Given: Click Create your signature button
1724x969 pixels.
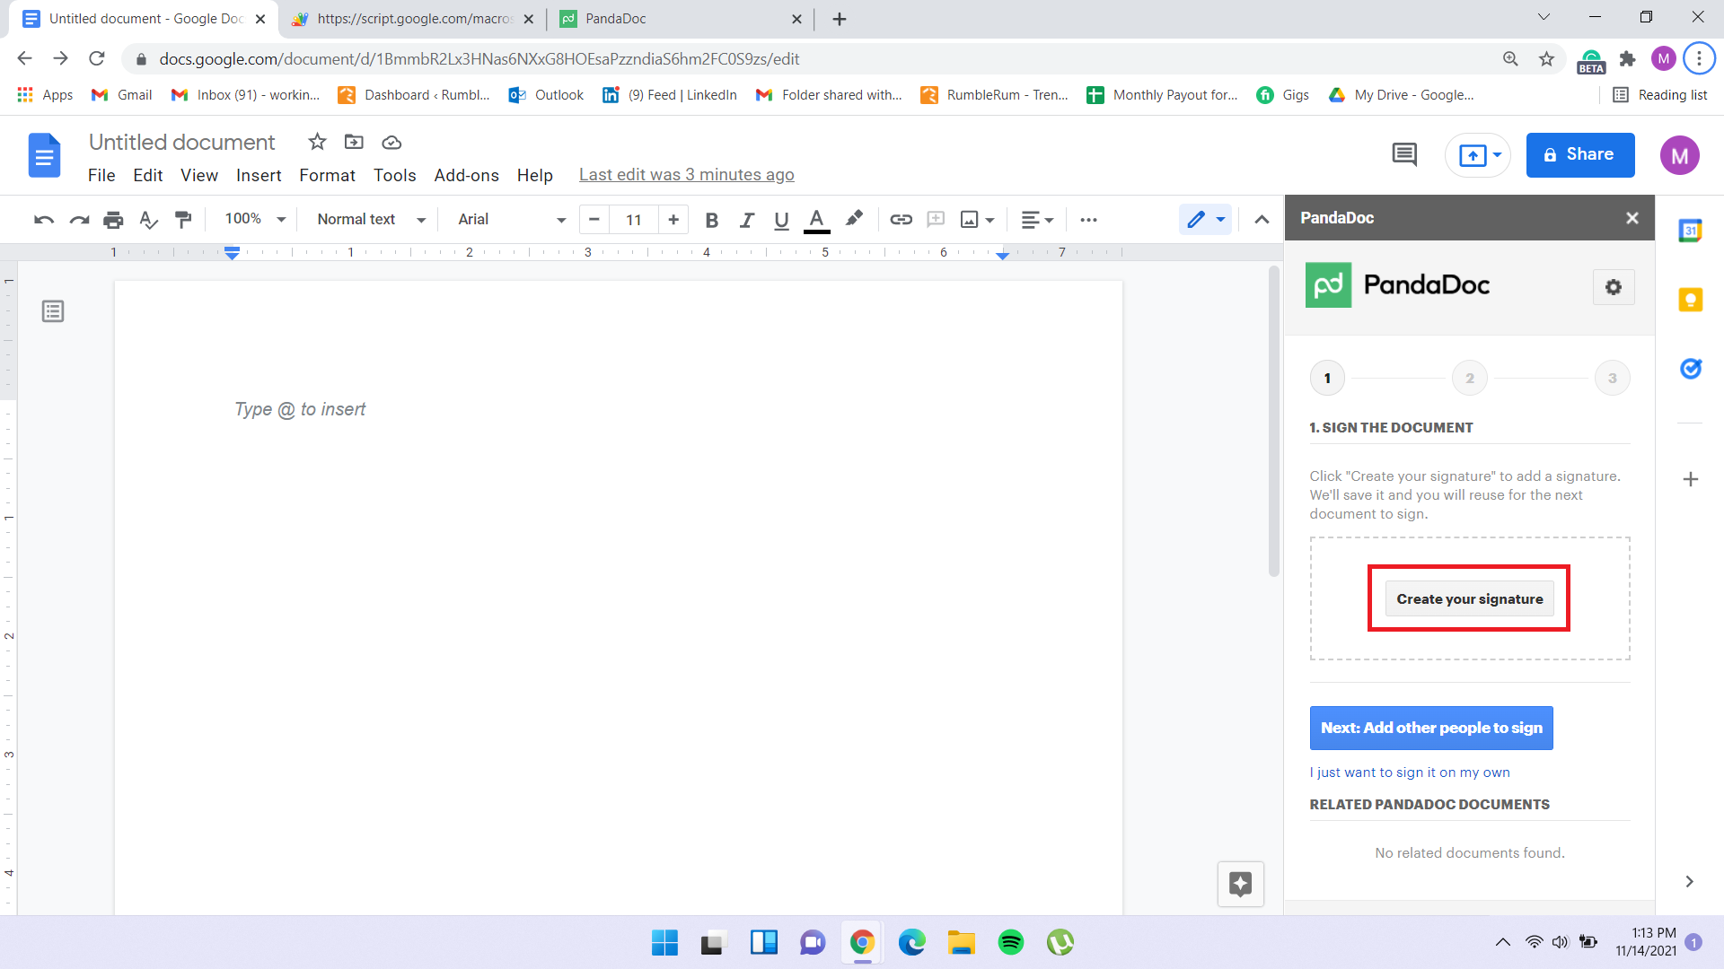Looking at the screenshot, I should tap(1469, 599).
